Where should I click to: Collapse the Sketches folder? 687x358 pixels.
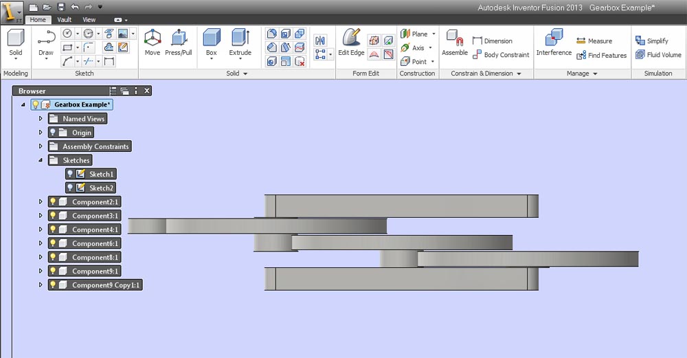click(41, 160)
